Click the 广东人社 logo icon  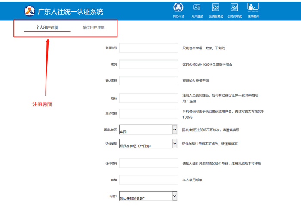pyautogui.click(x=29, y=11)
